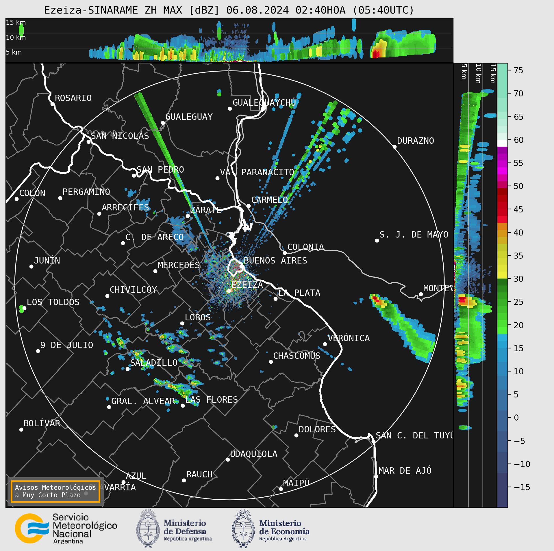Viewport: 554px width, 551px height.
Task: Click the 9 DE JULIO label
Action: pos(67,345)
